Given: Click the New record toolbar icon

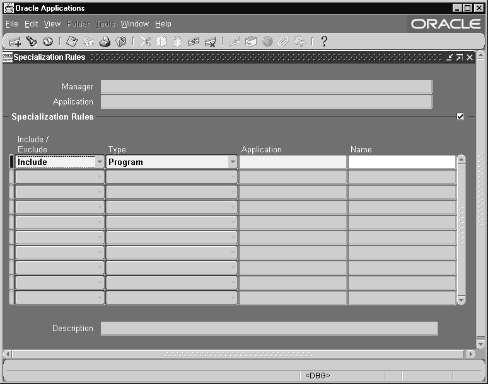Looking at the screenshot, I should tap(15, 42).
